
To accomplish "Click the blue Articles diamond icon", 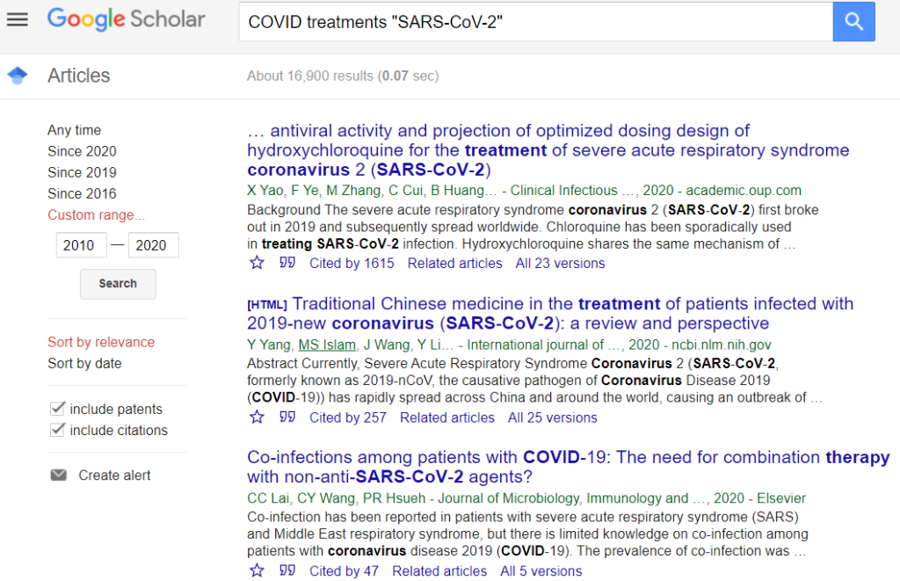I will click(18, 76).
